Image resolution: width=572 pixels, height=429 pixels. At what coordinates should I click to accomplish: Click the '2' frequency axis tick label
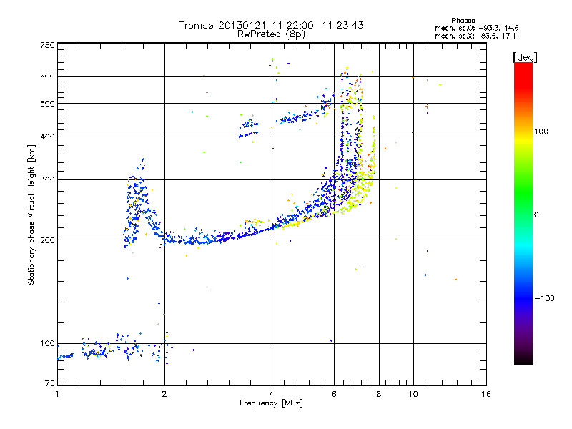point(164,394)
